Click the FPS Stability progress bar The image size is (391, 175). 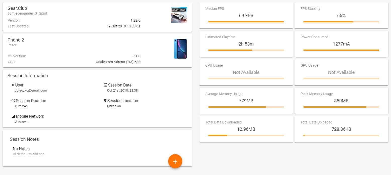[x=341, y=22]
